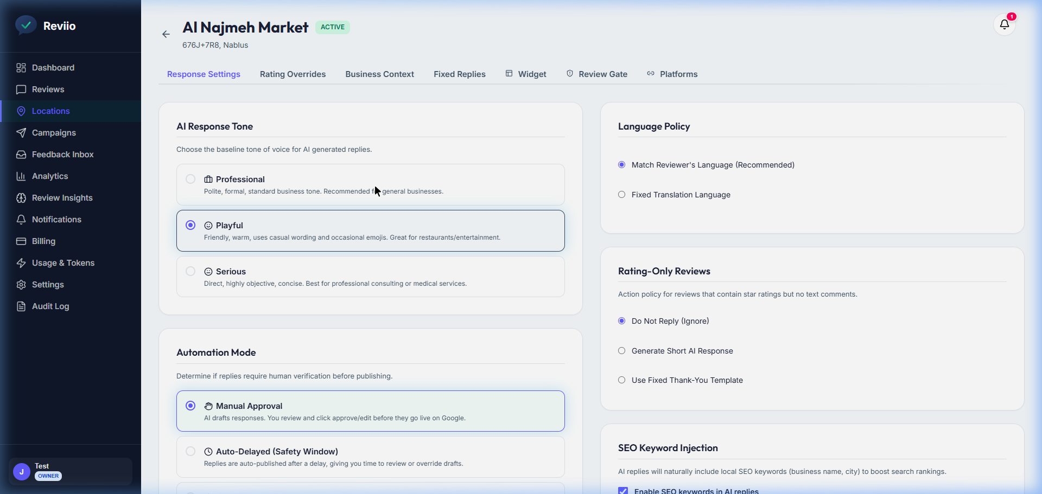Click the Locations pin icon
This screenshot has width=1042, height=494.
coord(21,111)
